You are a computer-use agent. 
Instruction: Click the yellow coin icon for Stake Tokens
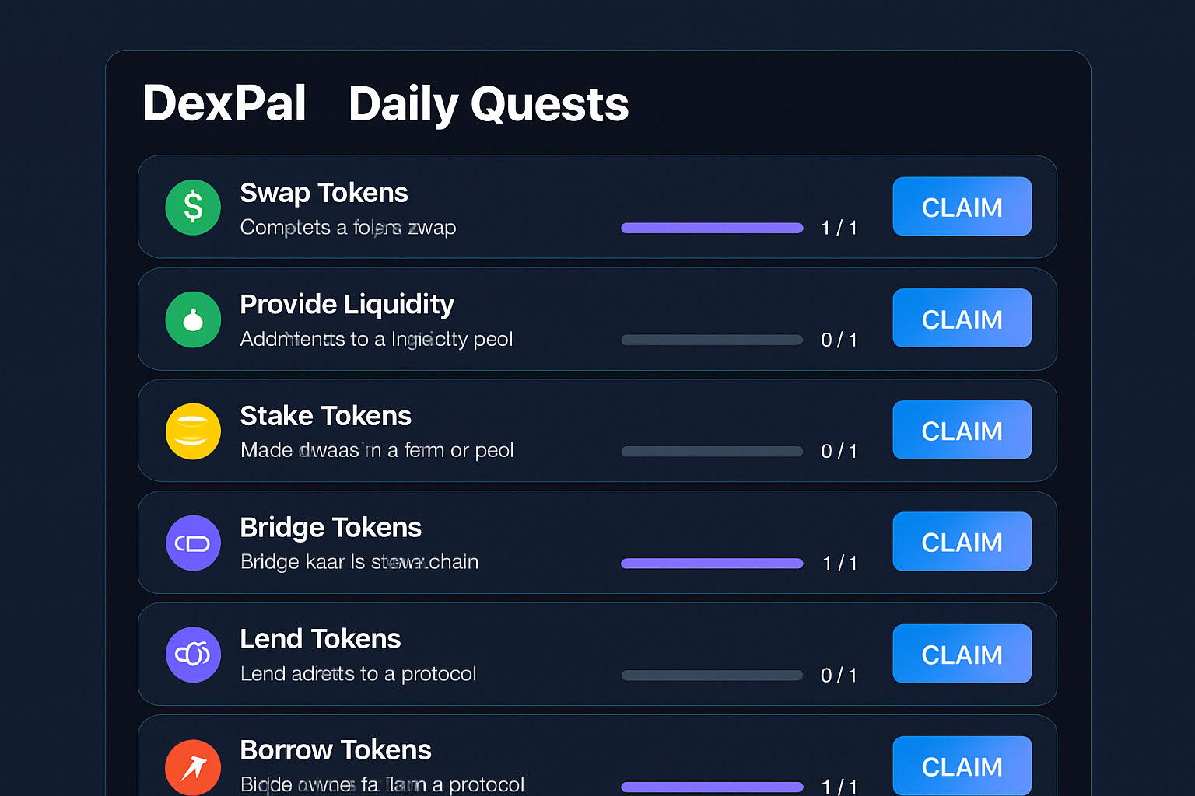193,431
